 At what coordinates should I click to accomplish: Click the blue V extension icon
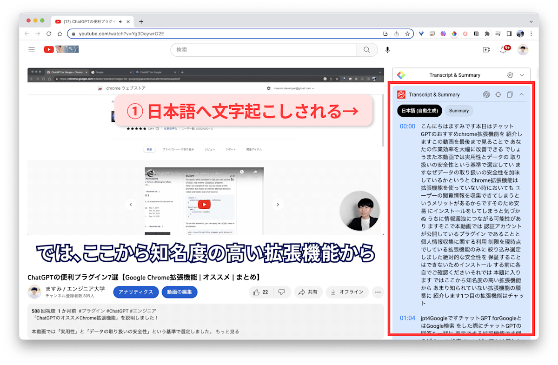coord(421,33)
